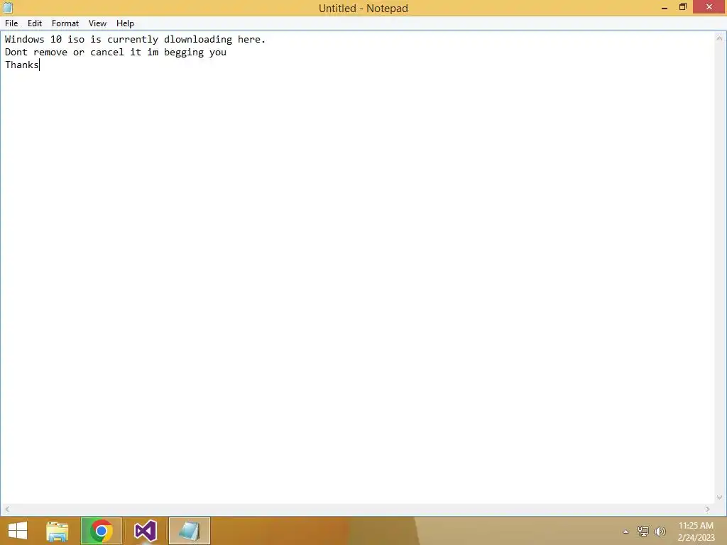Open the Format menu
Viewport: 727px width, 545px height.
click(65, 23)
